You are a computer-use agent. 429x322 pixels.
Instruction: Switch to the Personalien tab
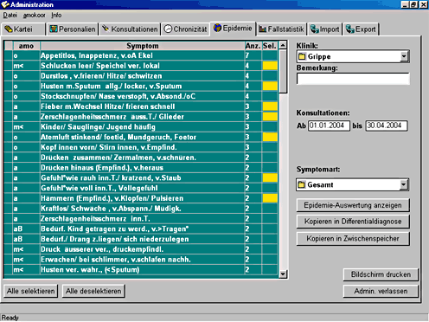pos(73,29)
